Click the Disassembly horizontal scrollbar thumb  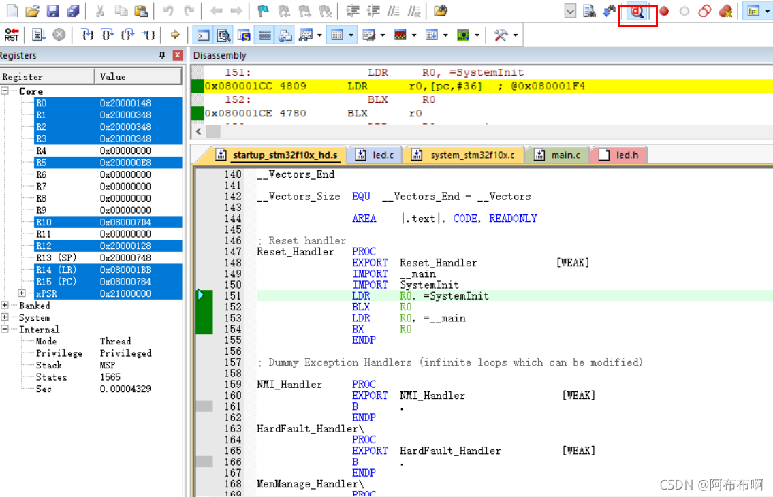click(x=213, y=131)
